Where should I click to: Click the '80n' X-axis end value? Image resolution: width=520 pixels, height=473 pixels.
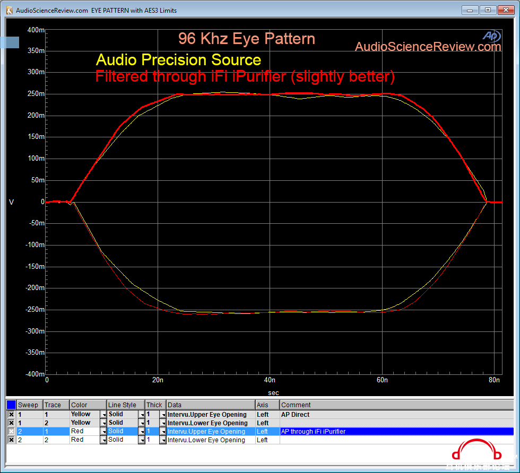[x=494, y=380]
